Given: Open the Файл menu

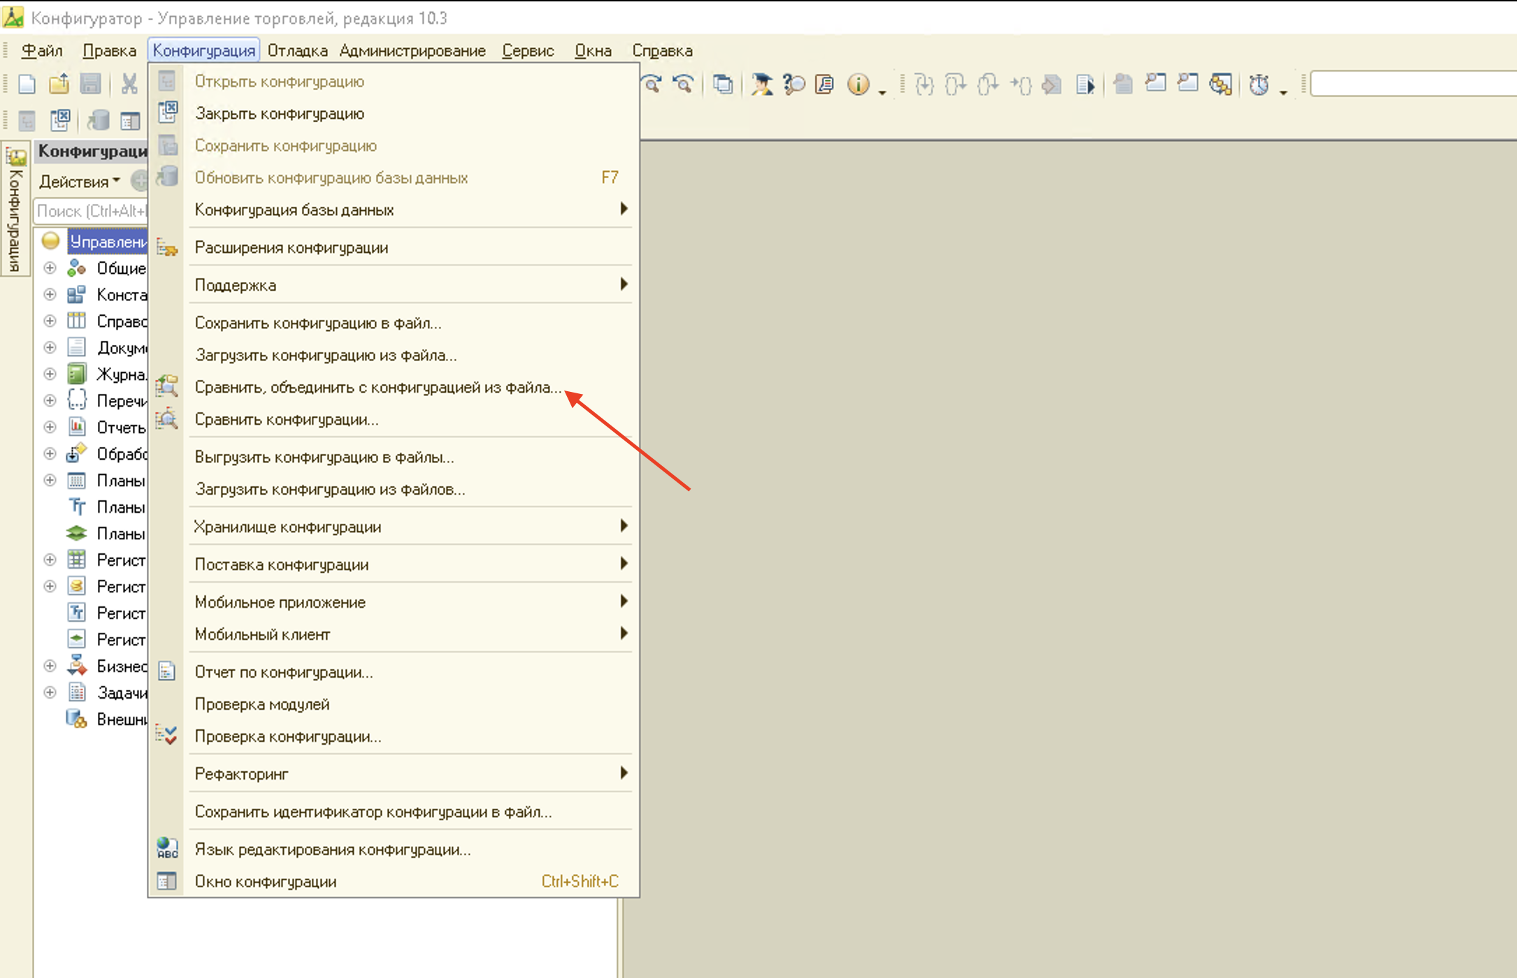Looking at the screenshot, I should point(42,51).
